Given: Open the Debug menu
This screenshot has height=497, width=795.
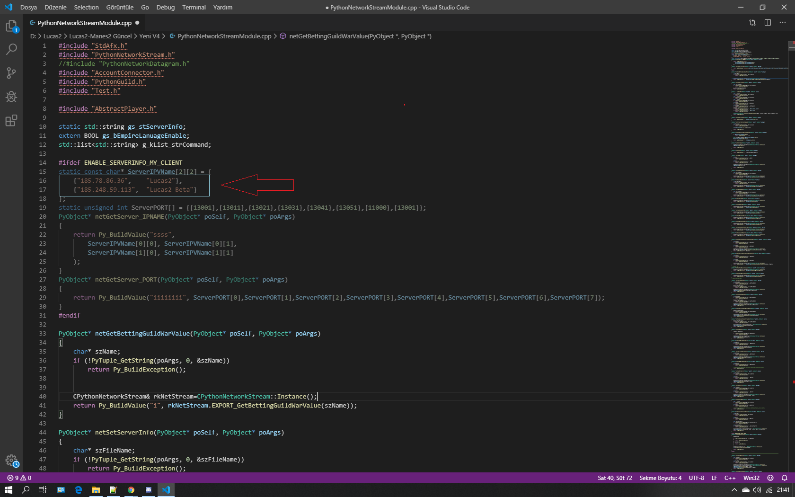Looking at the screenshot, I should coord(166,7).
